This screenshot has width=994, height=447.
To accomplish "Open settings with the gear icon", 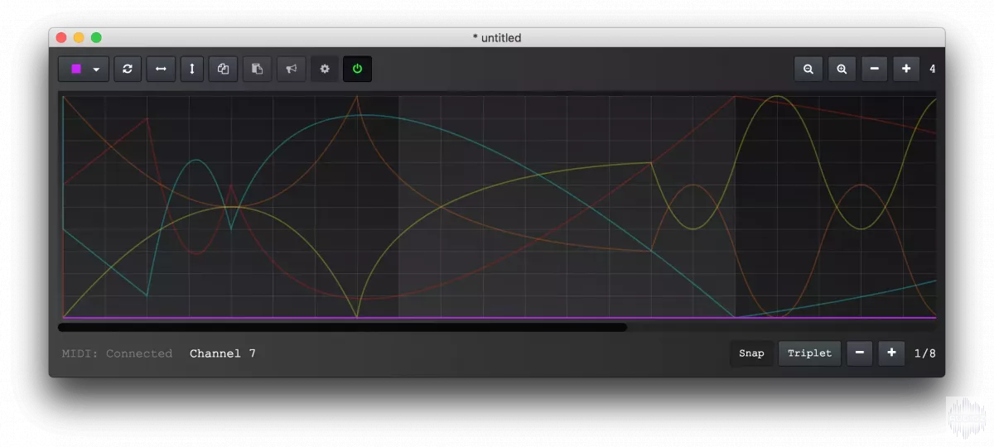I will pyautogui.click(x=325, y=69).
